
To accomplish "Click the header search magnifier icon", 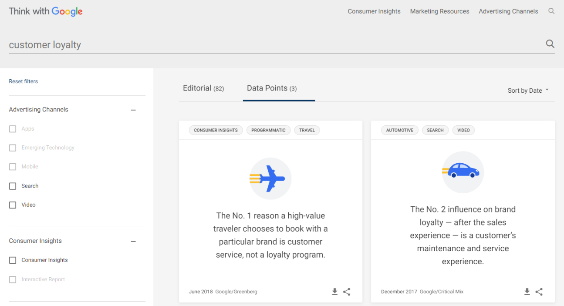I will (x=551, y=11).
